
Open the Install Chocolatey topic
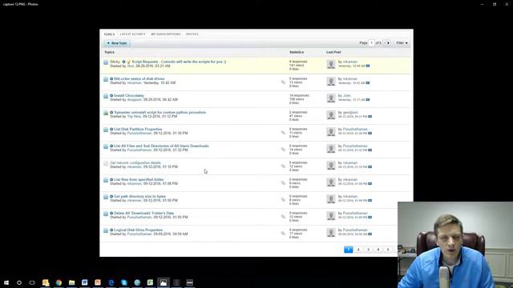129,96
